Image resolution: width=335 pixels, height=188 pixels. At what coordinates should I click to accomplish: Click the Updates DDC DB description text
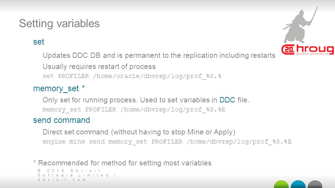[x=159, y=55]
